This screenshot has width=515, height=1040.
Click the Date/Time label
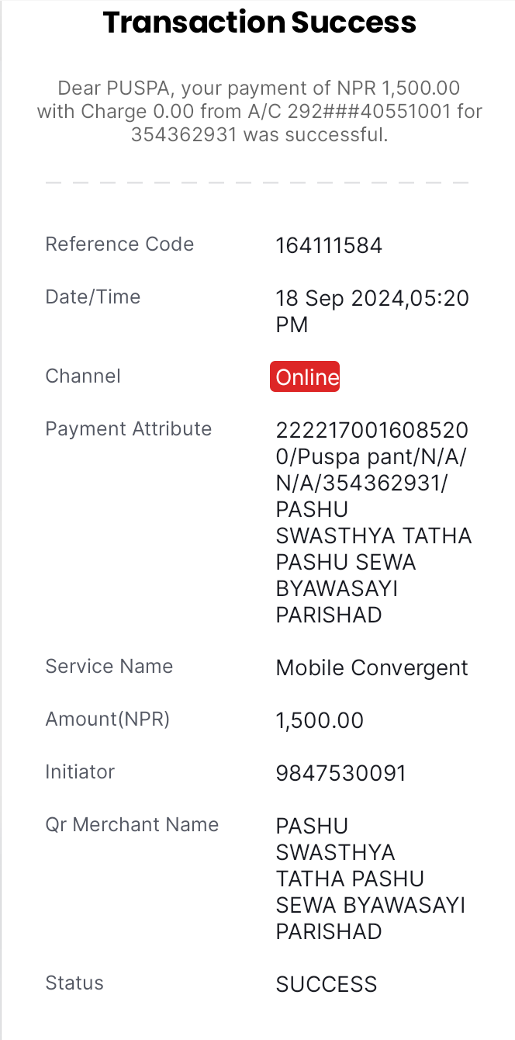pos(93,297)
